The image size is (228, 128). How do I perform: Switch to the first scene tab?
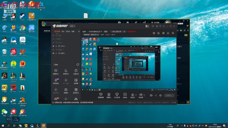click(x=57, y=31)
